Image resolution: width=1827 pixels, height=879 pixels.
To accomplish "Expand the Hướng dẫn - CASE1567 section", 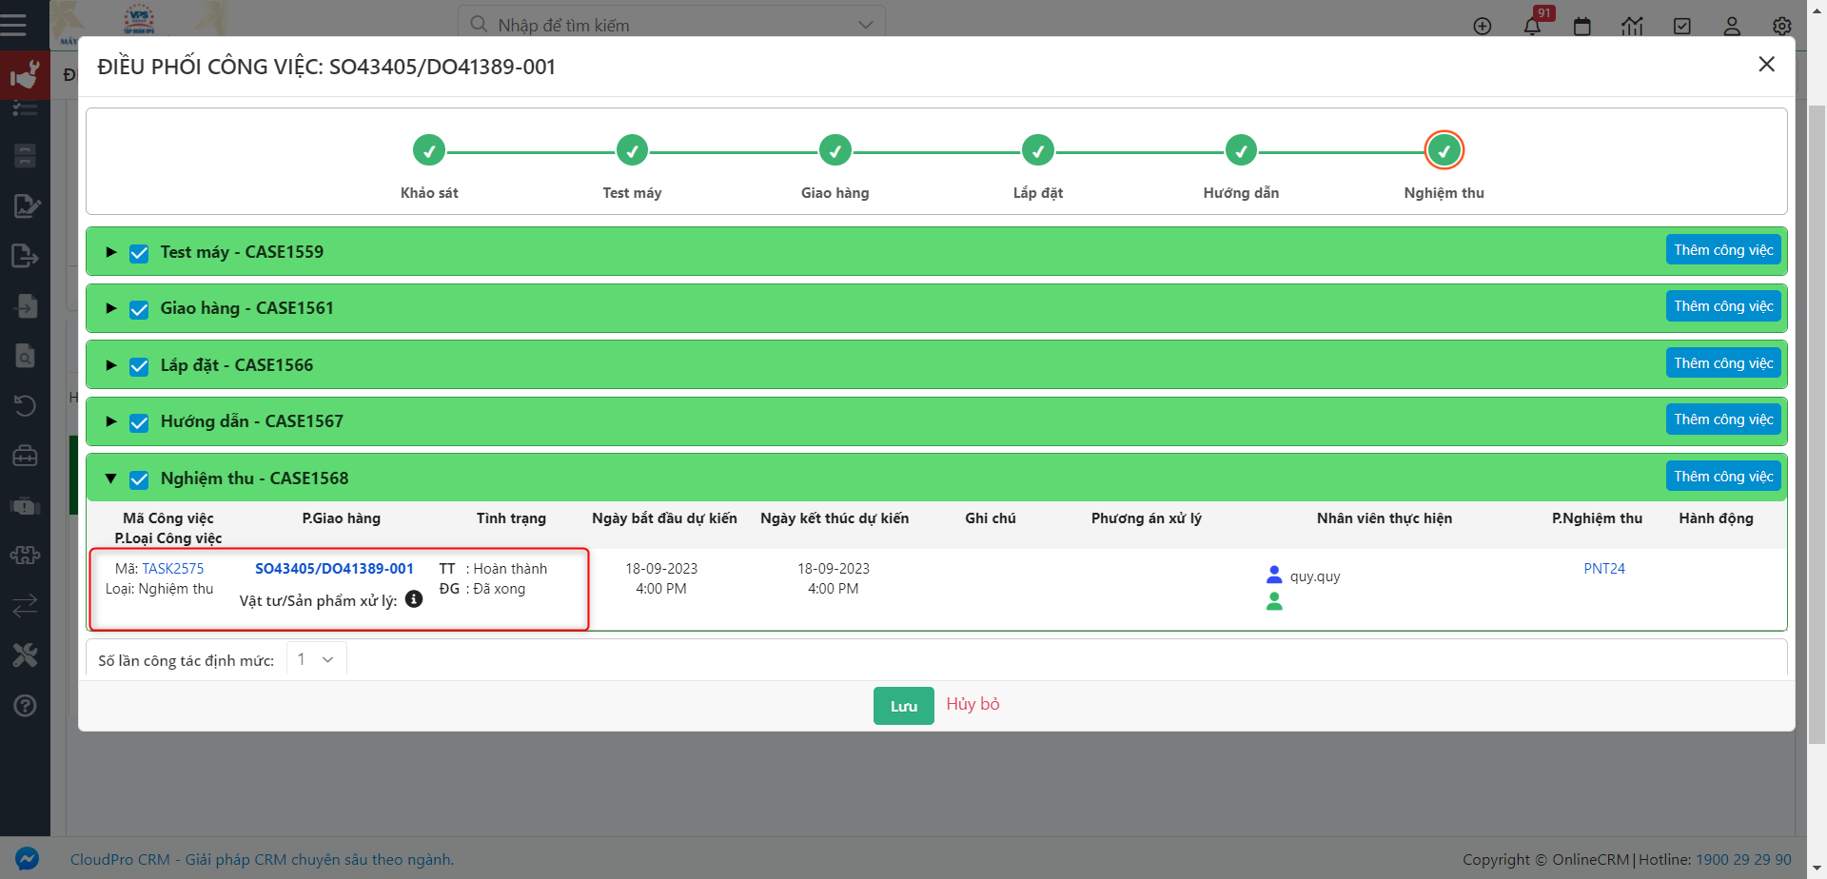I will click(111, 421).
